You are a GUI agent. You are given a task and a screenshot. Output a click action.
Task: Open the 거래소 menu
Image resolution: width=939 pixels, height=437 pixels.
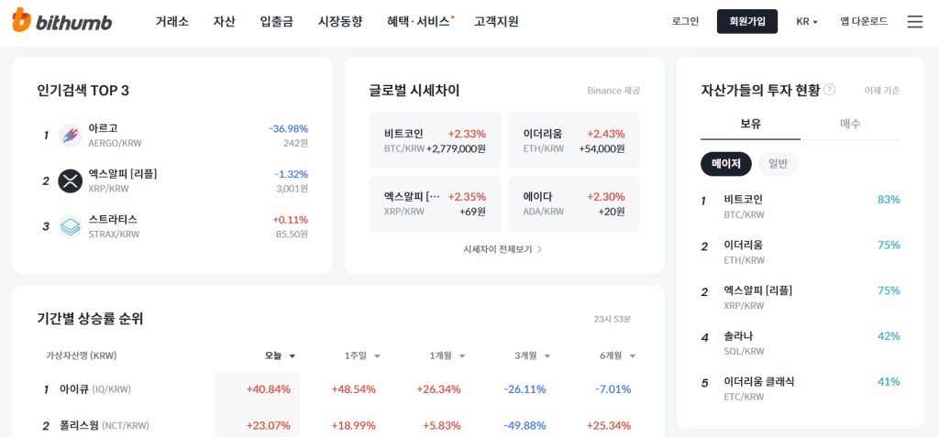[x=172, y=21]
